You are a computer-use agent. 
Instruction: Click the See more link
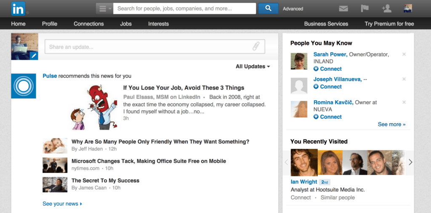(391, 125)
